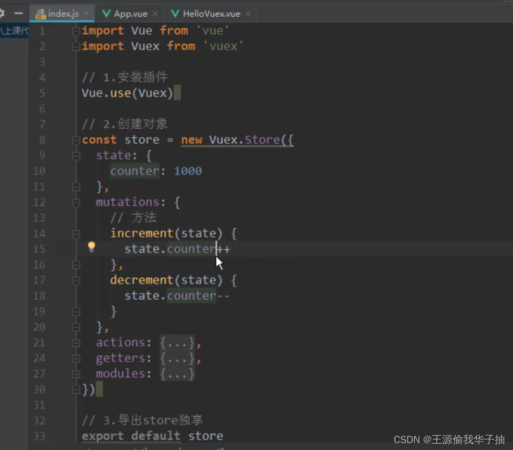
Task: Switch to the App.vue tab
Action: [130, 14]
